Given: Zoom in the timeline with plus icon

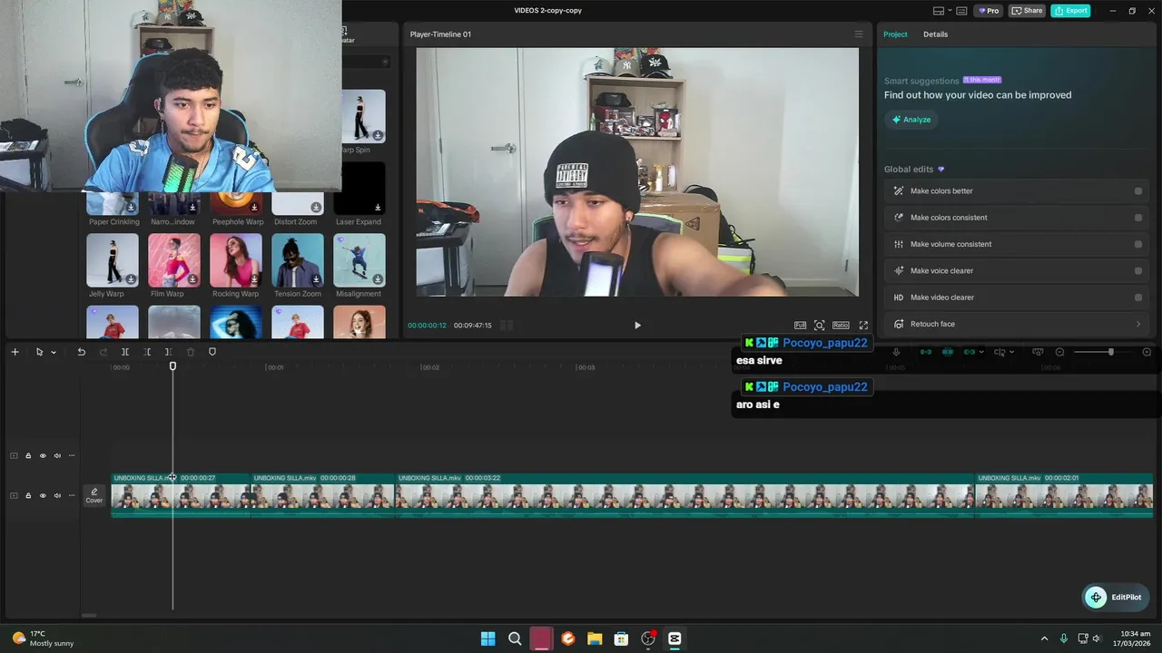Looking at the screenshot, I should click(1147, 352).
